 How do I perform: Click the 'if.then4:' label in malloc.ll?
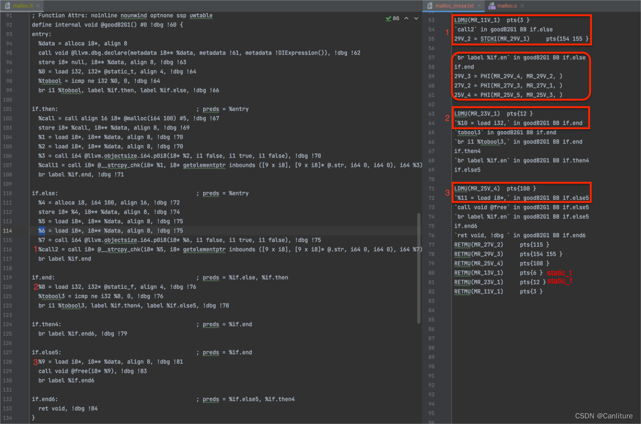click(47, 325)
